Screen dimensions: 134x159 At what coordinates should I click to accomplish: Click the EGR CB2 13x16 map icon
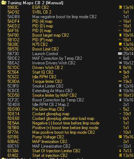coord(120,7)
